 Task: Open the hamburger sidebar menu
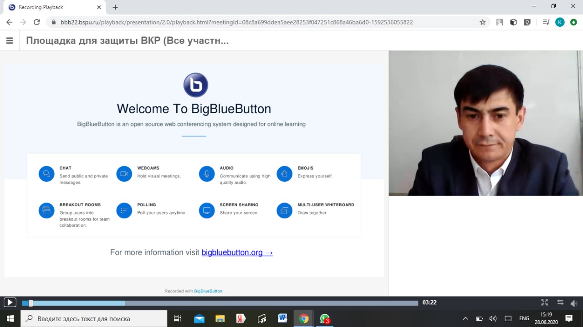(x=9, y=40)
